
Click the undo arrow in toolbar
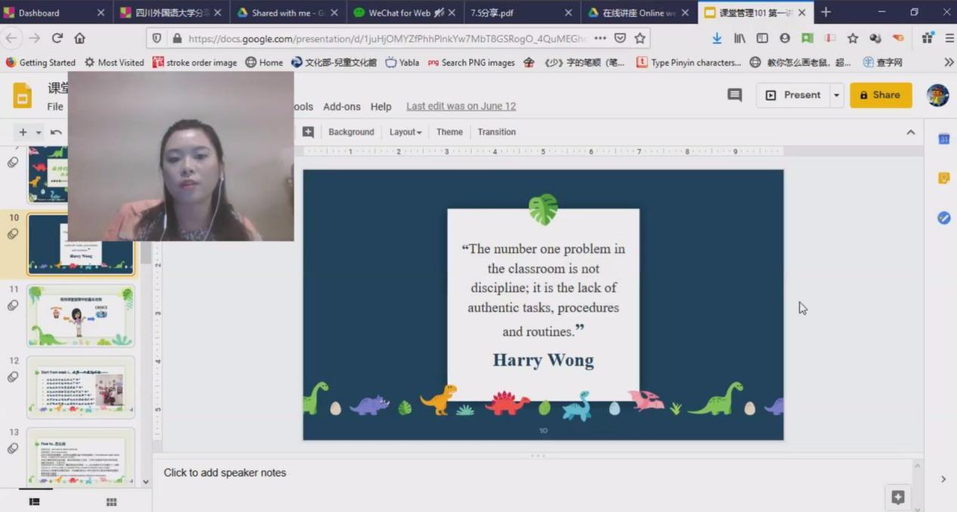[x=56, y=132]
